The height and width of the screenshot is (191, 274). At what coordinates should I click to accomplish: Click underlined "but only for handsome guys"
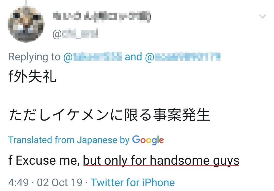(161, 160)
